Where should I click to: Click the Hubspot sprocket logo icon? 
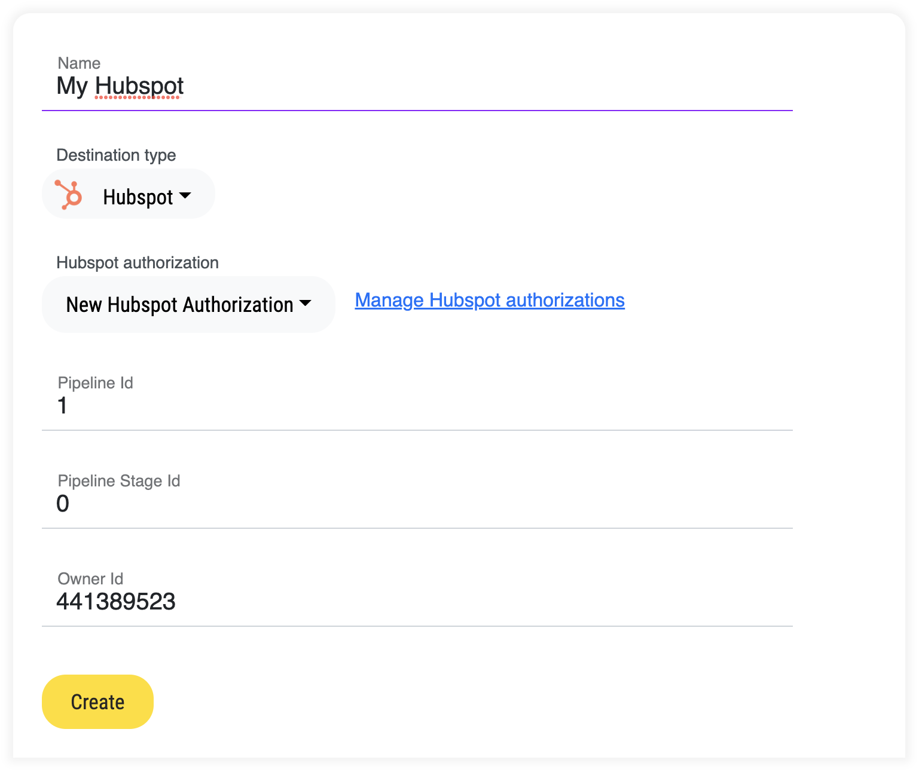point(69,195)
